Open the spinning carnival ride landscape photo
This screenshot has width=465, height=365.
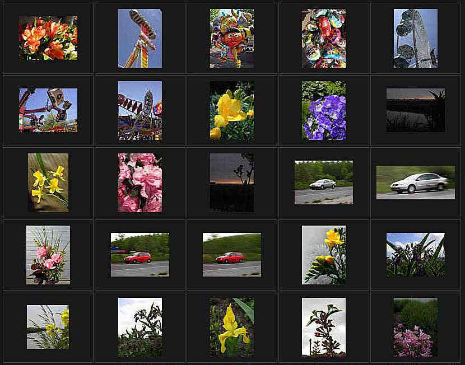pyautogui.click(x=48, y=110)
